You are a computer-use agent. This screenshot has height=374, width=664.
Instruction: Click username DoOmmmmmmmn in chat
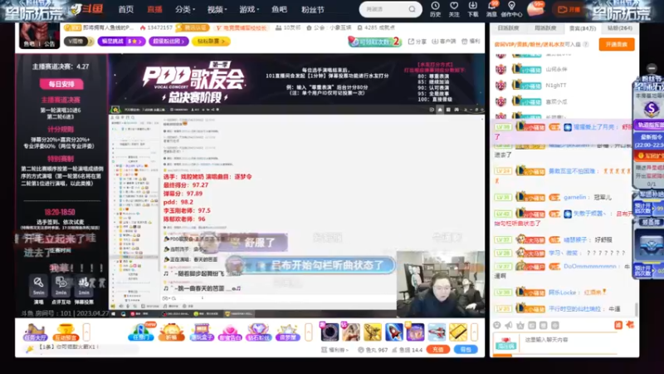pyautogui.click(x=590, y=266)
